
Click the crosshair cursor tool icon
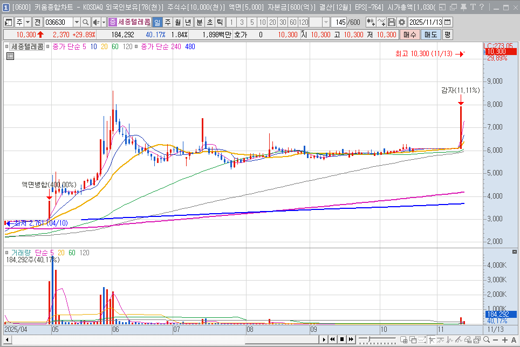pyautogui.click(x=431, y=339)
